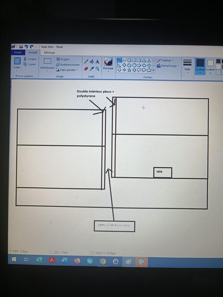This screenshot has height=297, width=223.
Task: Select the Magnifier zoom tool
Action: pyautogui.click(x=97, y=69)
